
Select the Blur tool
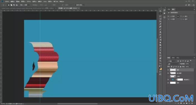pos(160,42)
